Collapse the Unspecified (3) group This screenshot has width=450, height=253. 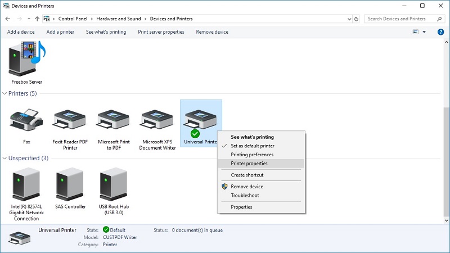pyautogui.click(x=4, y=159)
